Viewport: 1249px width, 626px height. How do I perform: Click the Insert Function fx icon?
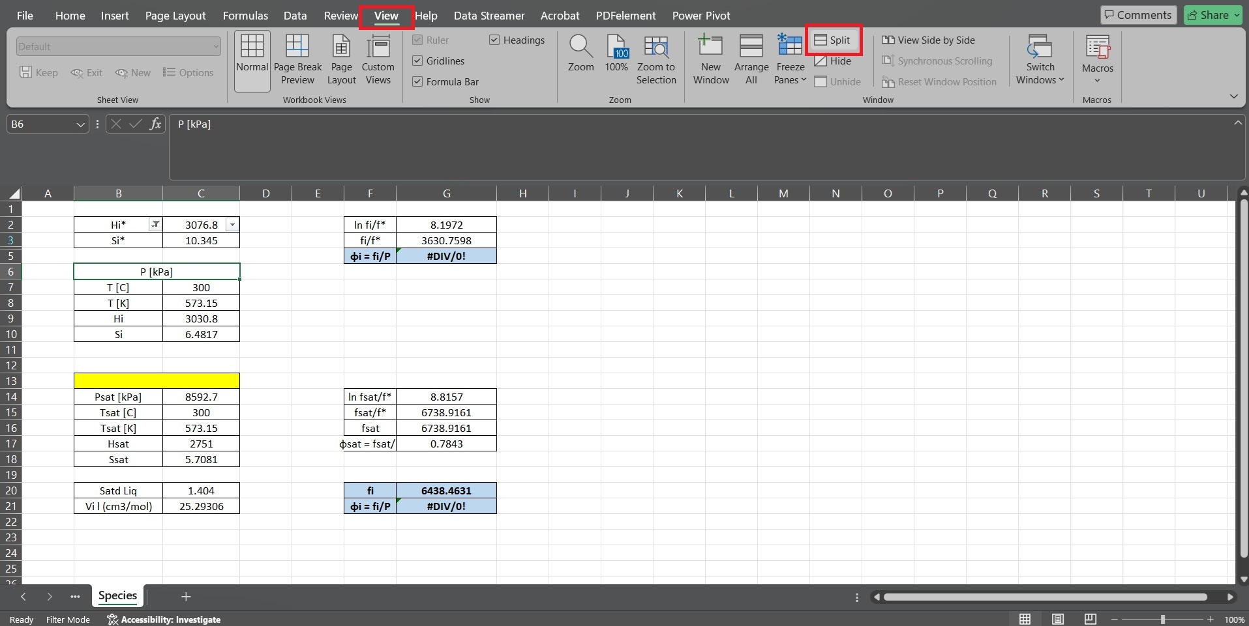click(x=155, y=124)
